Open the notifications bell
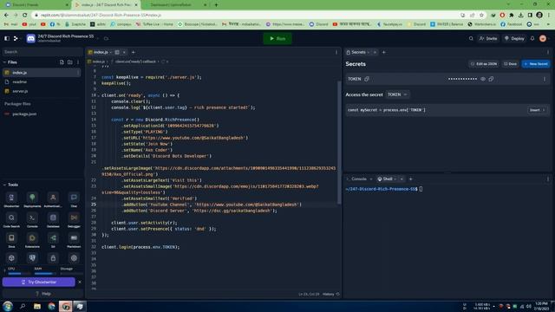 click(x=532, y=38)
